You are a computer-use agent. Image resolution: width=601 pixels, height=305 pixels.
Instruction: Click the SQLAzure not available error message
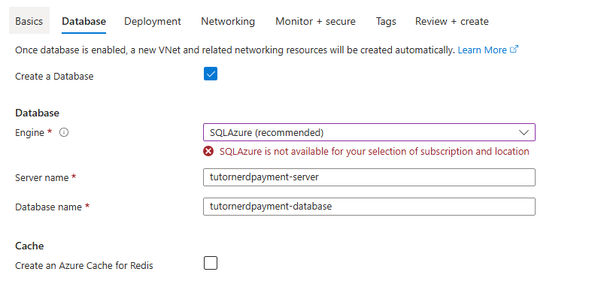click(374, 151)
